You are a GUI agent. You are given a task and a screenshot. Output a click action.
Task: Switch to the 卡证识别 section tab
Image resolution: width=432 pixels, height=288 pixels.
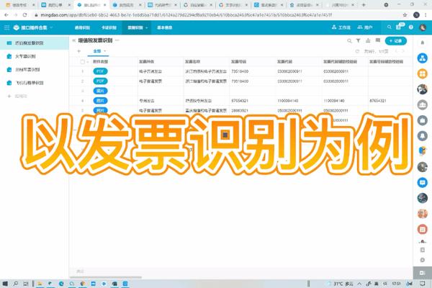(x=109, y=27)
